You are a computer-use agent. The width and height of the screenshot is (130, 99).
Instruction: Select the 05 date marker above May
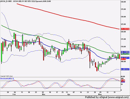[100, 92]
